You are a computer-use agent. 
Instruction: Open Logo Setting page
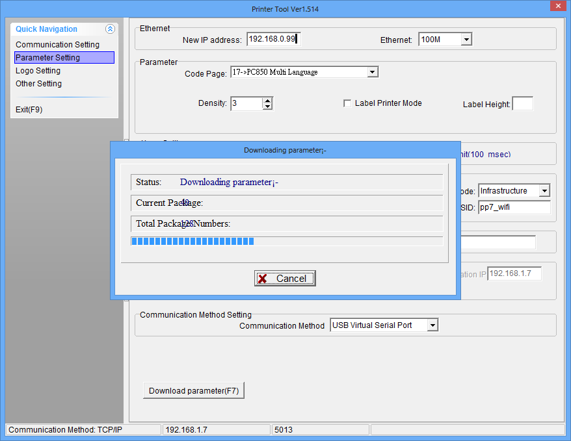(x=38, y=71)
